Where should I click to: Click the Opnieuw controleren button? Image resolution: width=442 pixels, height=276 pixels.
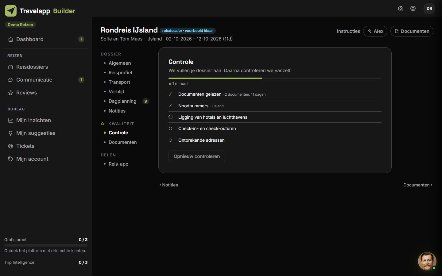tap(197, 156)
